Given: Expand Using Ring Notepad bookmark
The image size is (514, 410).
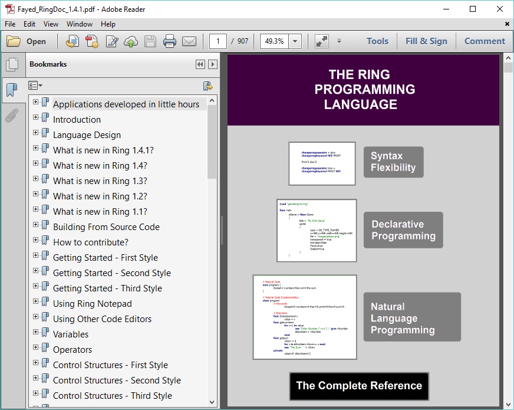Looking at the screenshot, I should pyautogui.click(x=36, y=301).
